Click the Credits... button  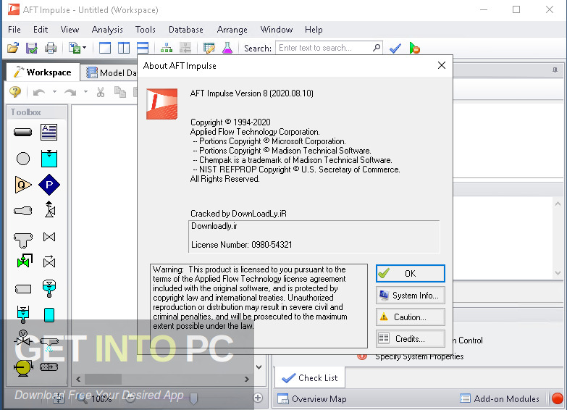point(411,339)
